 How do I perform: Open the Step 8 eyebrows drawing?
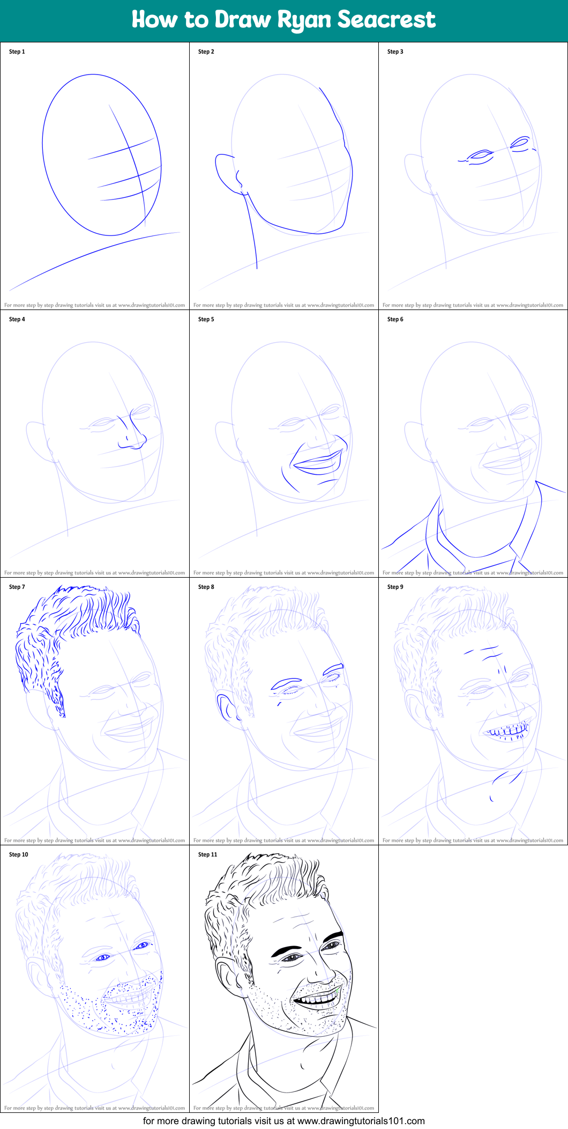point(284,711)
